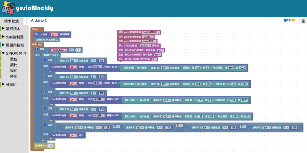The width and height of the screenshot is (307, 153).
Task: Edit value 130 in last 右Y ≤ condition
Action: coord(294,128)
